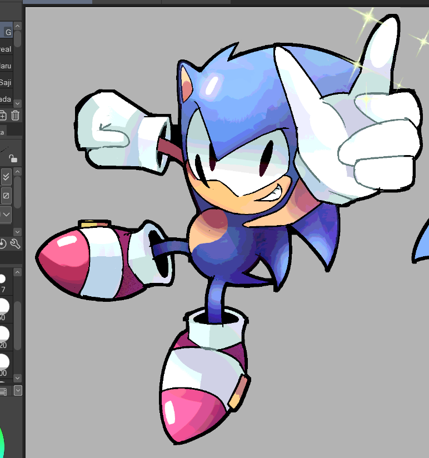
Task: Click down arrow of brush size list
Action: 18,378
